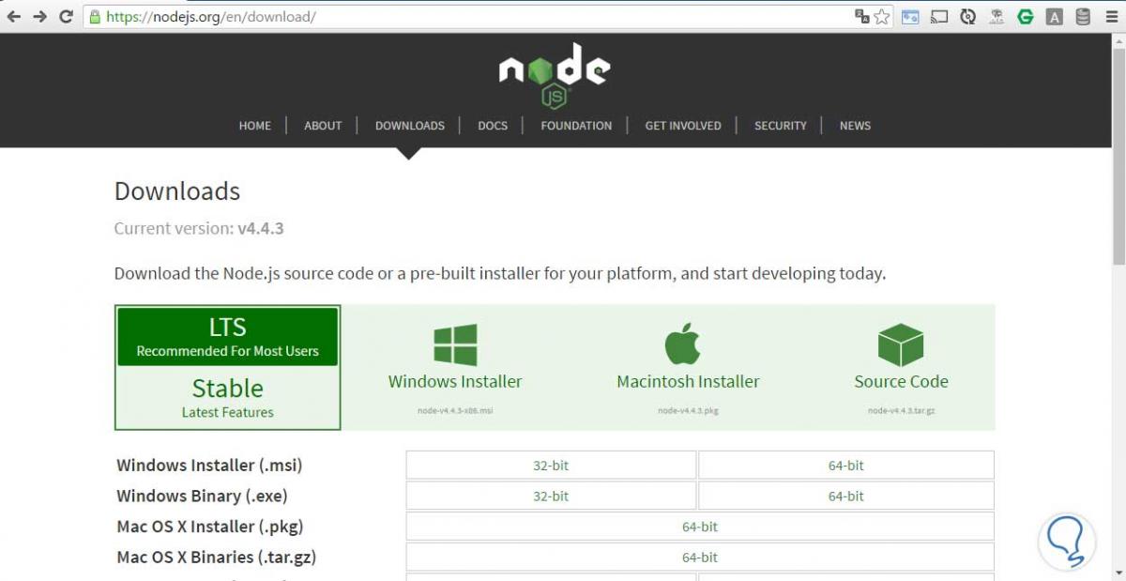Screen dimensions: 1126x581
Task: Download 64-bit Mac OS X Binaries (.tar.gz)
Action: tap(700, 558)
